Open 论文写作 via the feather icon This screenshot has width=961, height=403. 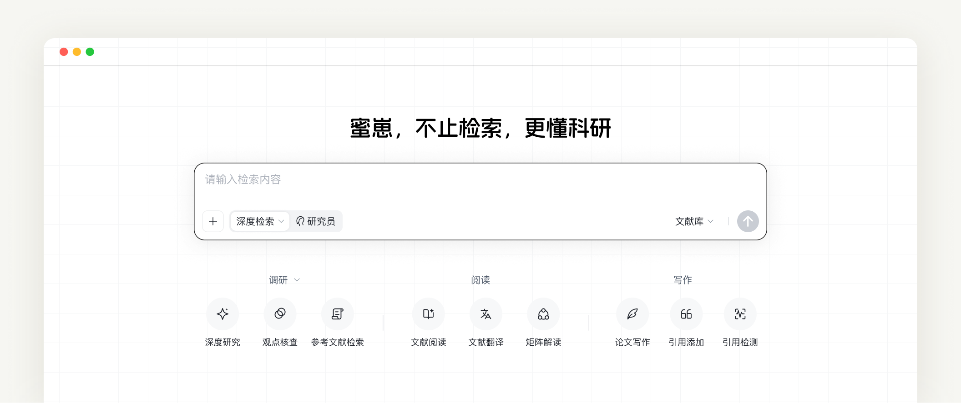(x=632, y=314)
